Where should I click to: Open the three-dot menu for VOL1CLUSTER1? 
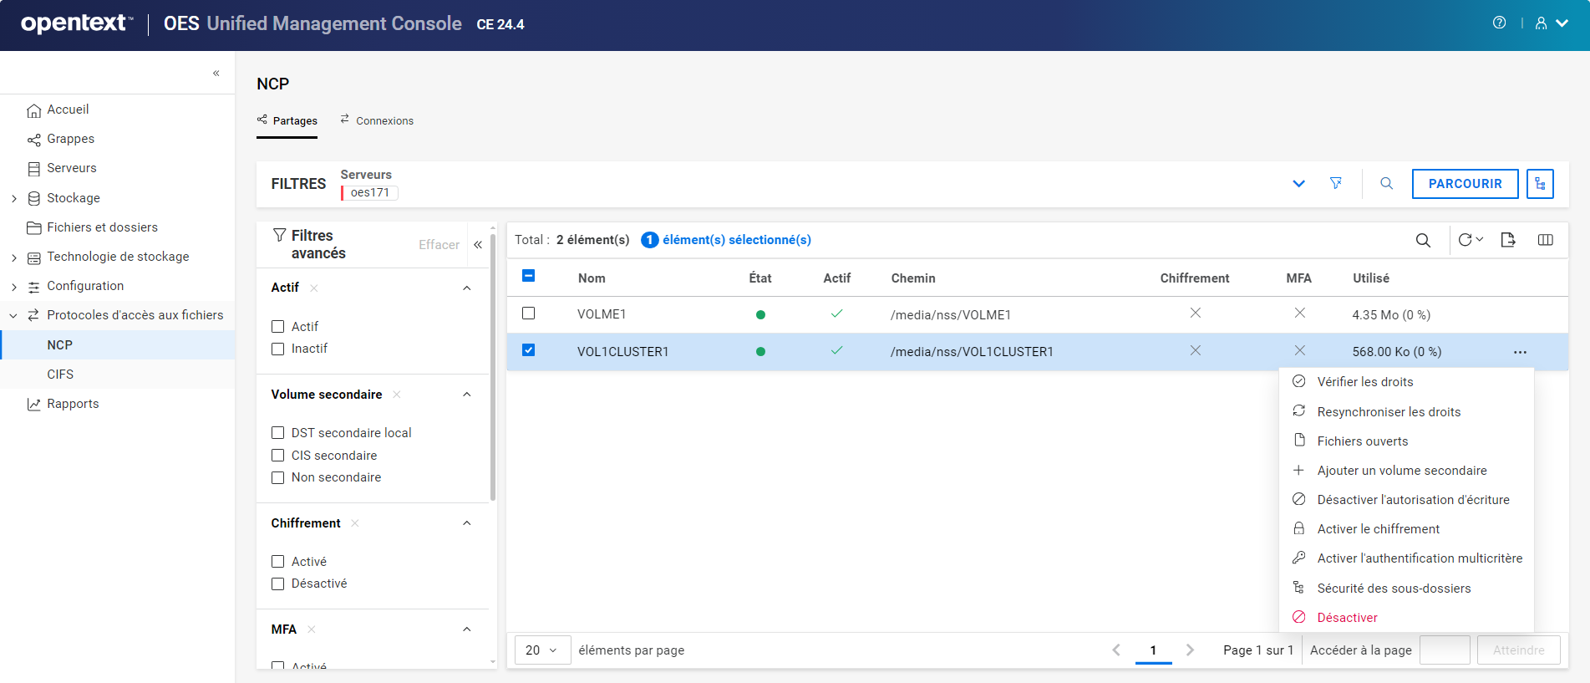1520,352
